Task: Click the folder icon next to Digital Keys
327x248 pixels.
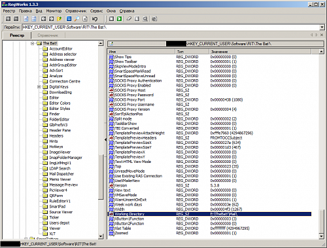Action: (x=45, y=86)
